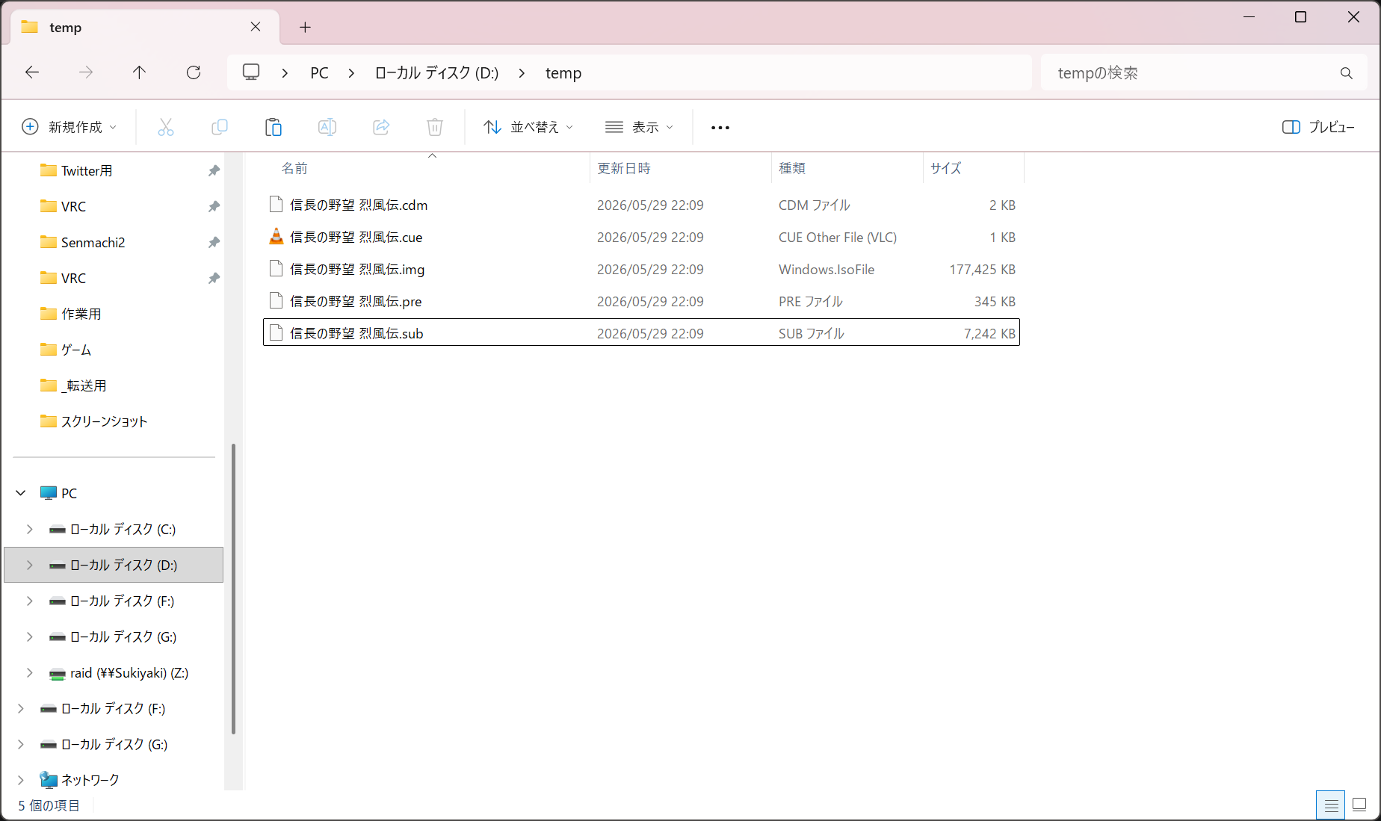Image resolution: width=1381 pixels, height=821 pixels.
Task: Switch to details view icon in status bar
Action: pos(1331,805)
